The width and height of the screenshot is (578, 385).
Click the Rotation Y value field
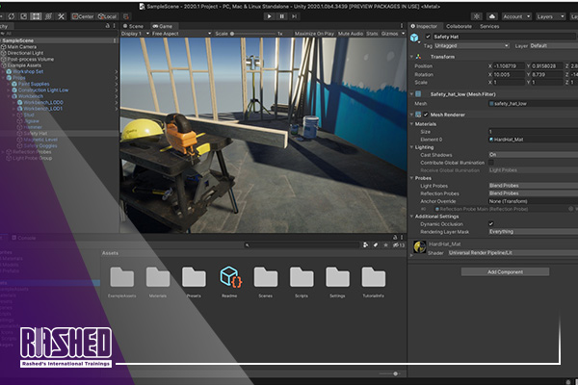click(x=547, y=74)
